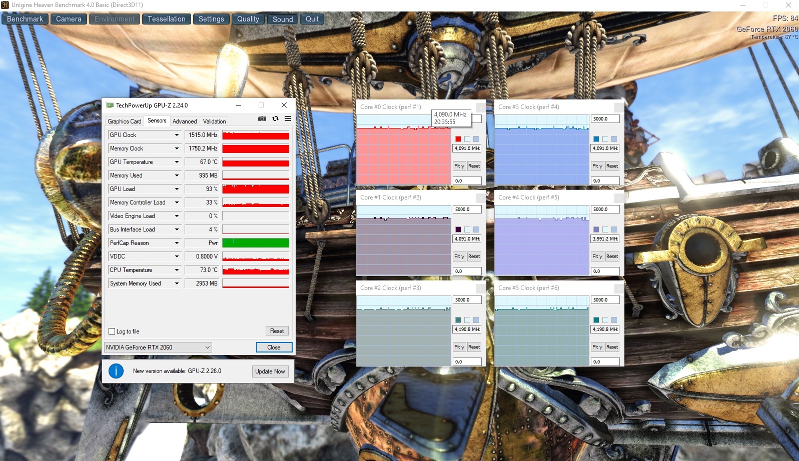The height and width of the screenshot is (461, 799).
Task: Open the Tessellation menu in Heaven
Action: 167,19
